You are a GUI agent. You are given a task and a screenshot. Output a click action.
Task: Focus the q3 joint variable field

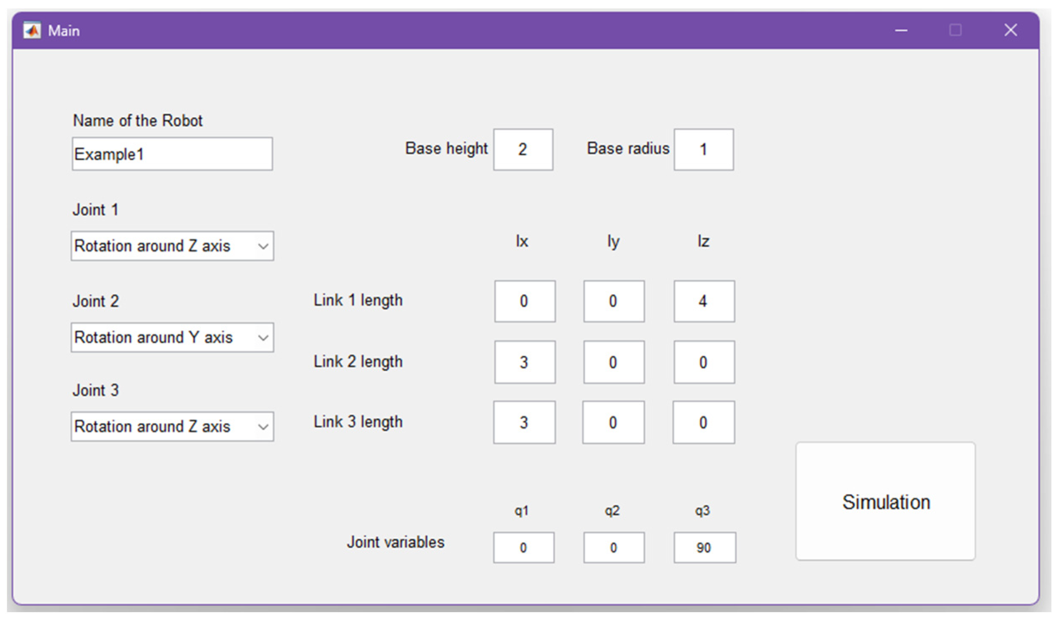coord(705,547)
